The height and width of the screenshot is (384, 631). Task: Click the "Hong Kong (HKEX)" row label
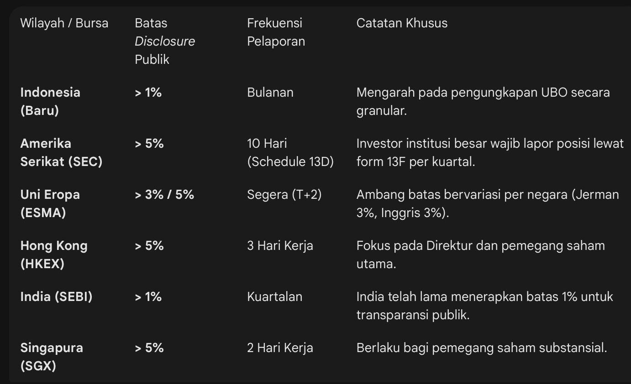53,254
